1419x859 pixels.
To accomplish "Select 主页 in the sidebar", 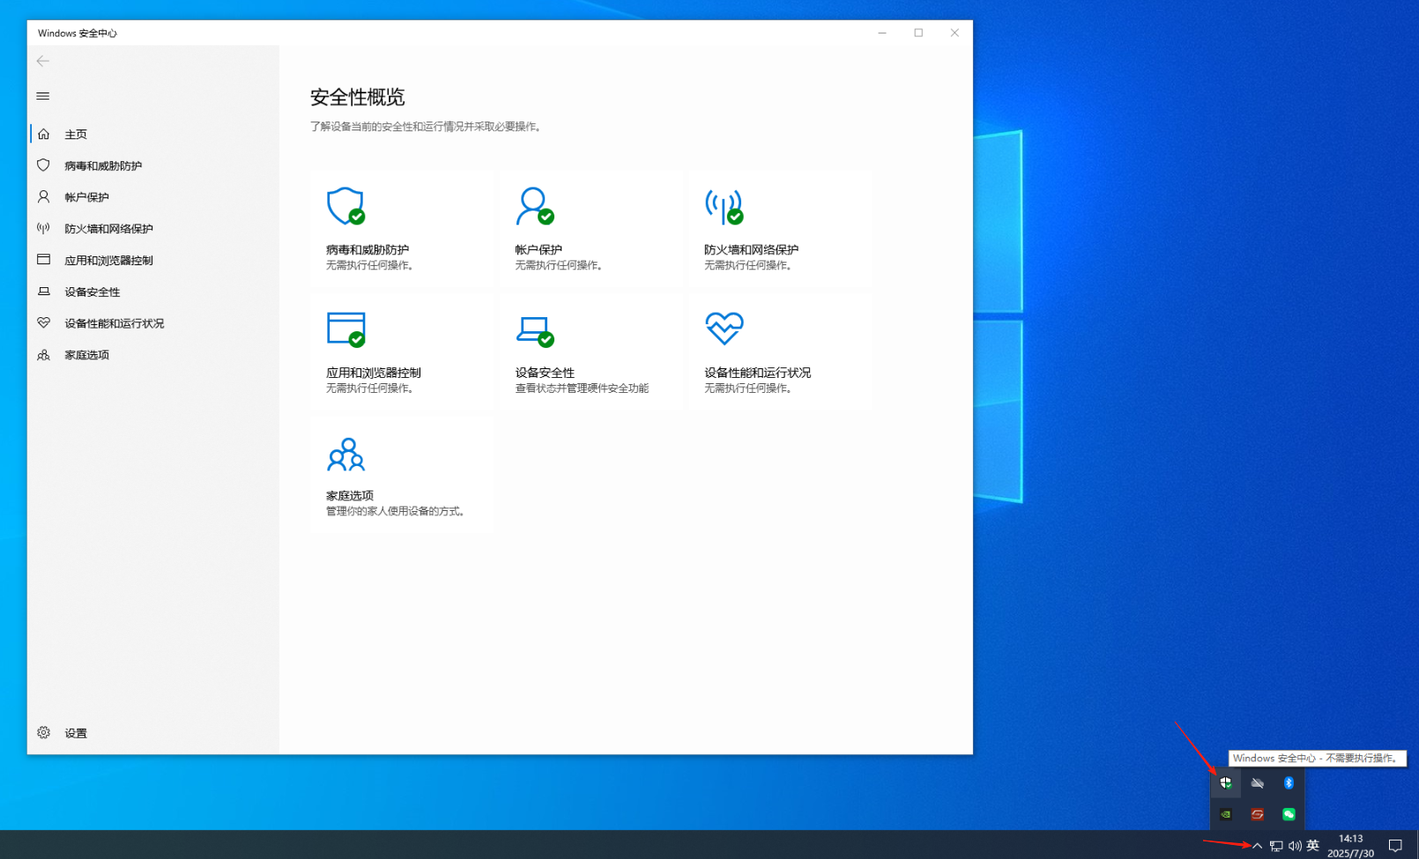I will [76, 135].
